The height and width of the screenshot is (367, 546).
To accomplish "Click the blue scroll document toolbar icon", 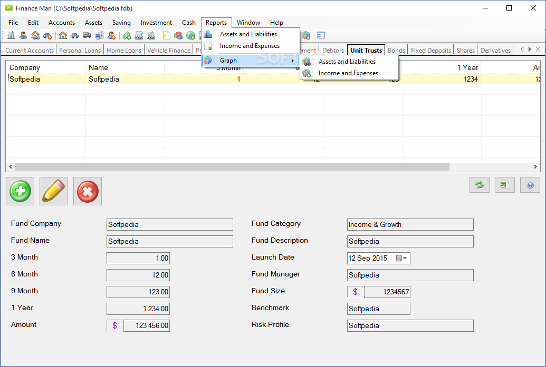I will point(139,35).
